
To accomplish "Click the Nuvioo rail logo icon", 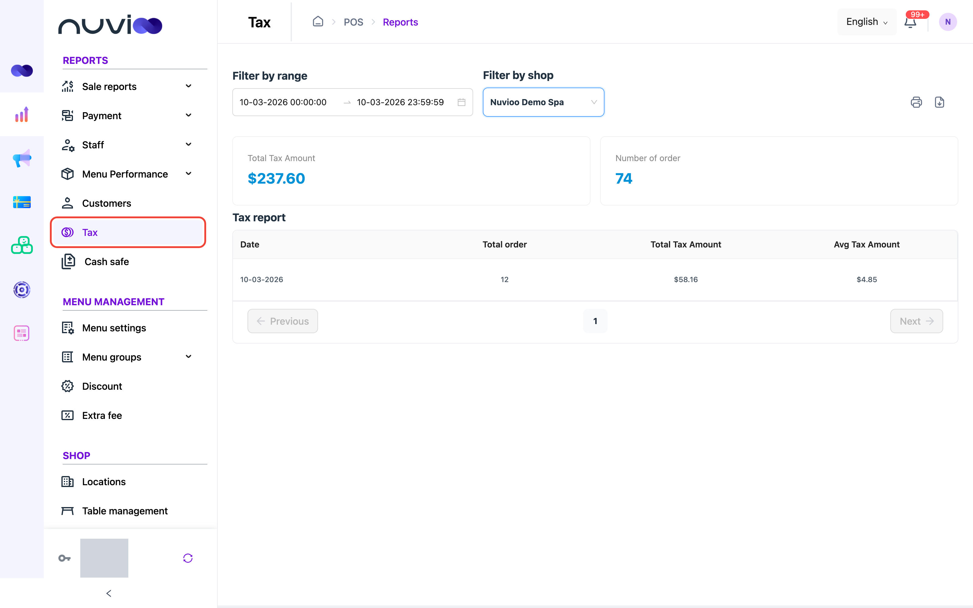I will pyautogui.click(x=22, y=71).
